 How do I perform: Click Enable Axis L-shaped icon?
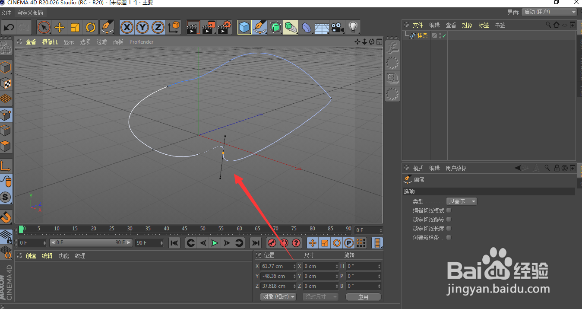click(6, 166)
